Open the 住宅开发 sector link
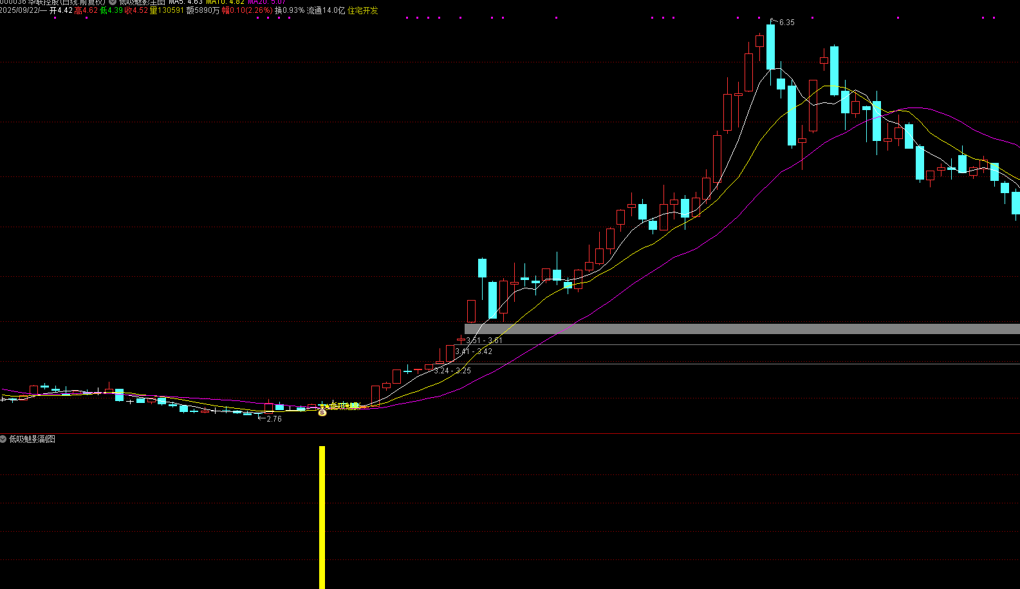Viewport: 1020px width, 589px height. point(363,11)
